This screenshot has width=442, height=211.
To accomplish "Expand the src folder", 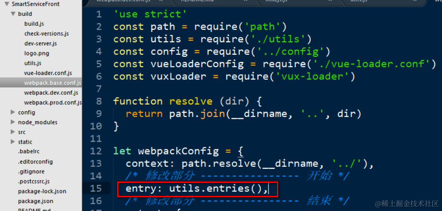I will click(x=13, y=132).
